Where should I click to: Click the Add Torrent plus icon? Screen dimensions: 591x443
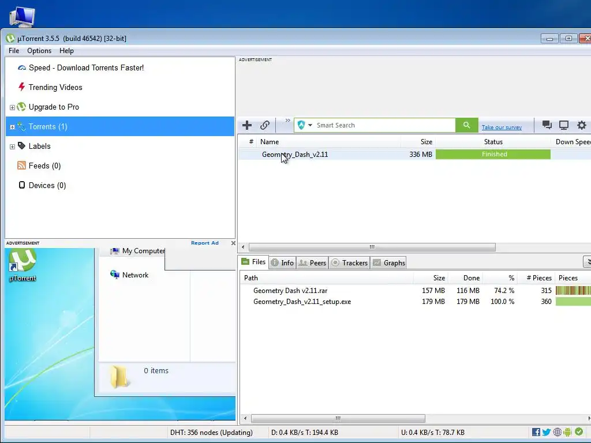tap(247, 125)
